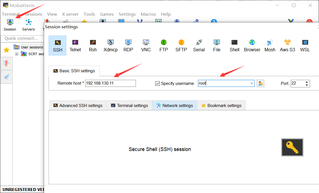Select the Aws S3 session type
319x193 pixels.
pyautogui.click(x=288, y=46)
